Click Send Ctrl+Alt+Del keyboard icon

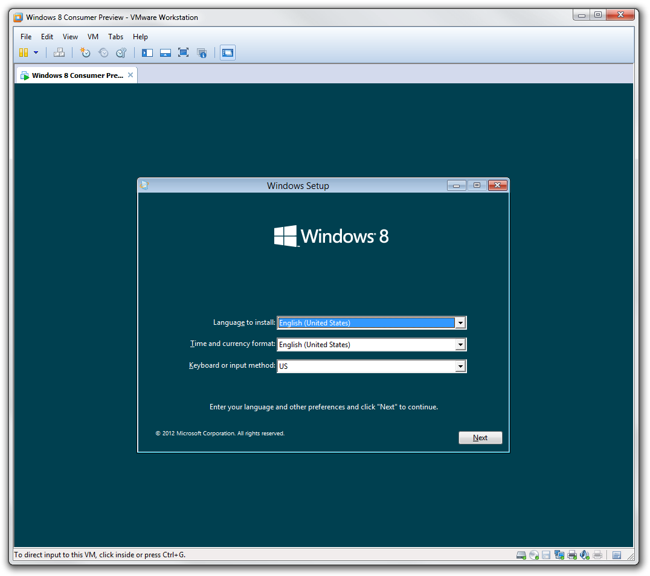click(59, 53)
